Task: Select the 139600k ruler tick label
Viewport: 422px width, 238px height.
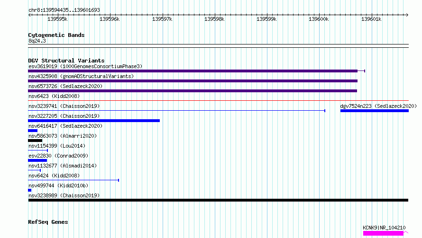Action: pos(319,19)
